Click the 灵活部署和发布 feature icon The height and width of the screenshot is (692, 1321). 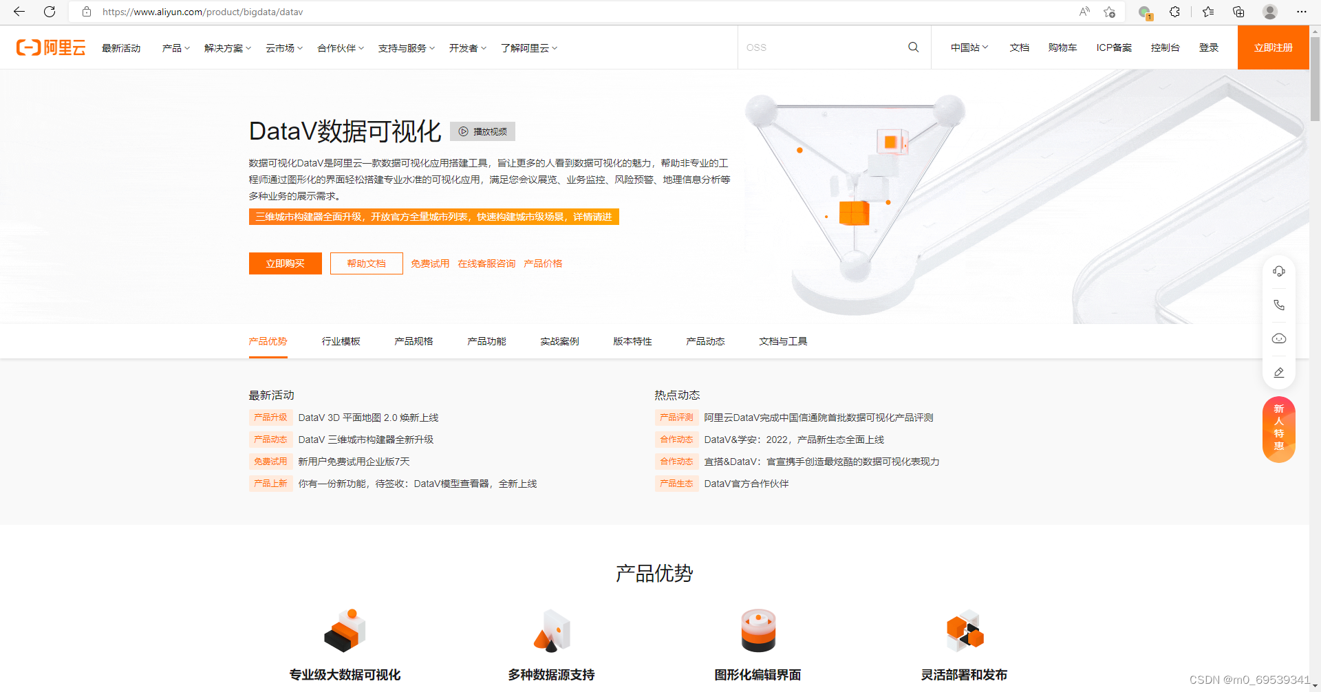point(965,630)
